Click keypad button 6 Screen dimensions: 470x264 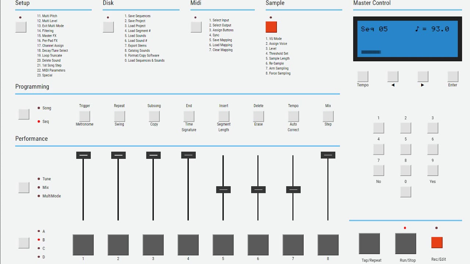tap(433, 149)
